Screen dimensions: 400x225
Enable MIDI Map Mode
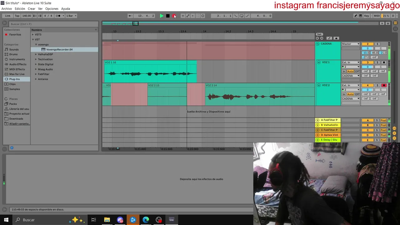click(377, 16)
